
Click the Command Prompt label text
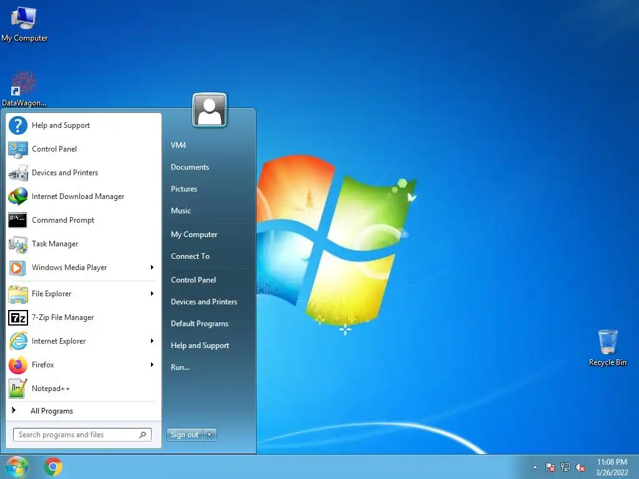pos(63,220)
